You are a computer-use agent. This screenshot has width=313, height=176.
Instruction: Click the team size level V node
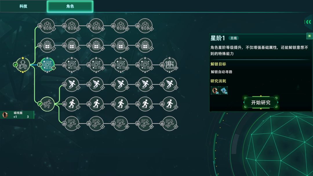coord(145,26)
